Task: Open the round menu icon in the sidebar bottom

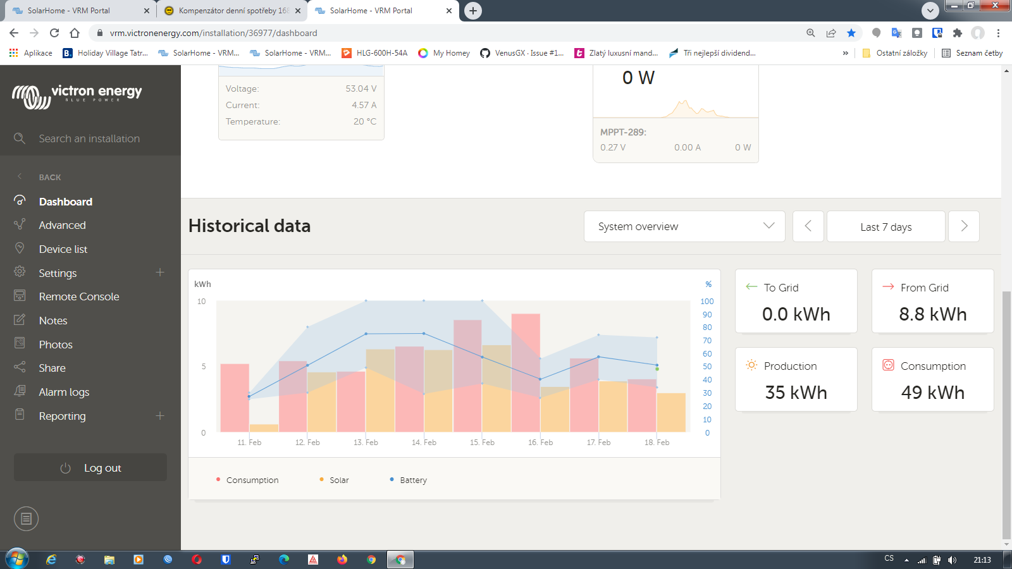Action: 26,519
